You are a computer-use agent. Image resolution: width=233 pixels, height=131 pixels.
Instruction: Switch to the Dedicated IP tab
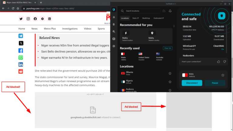[x=159, y=18]
